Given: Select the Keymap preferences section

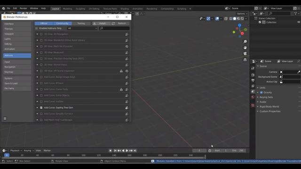Looking at the screenshot, I should click(17, 72).
